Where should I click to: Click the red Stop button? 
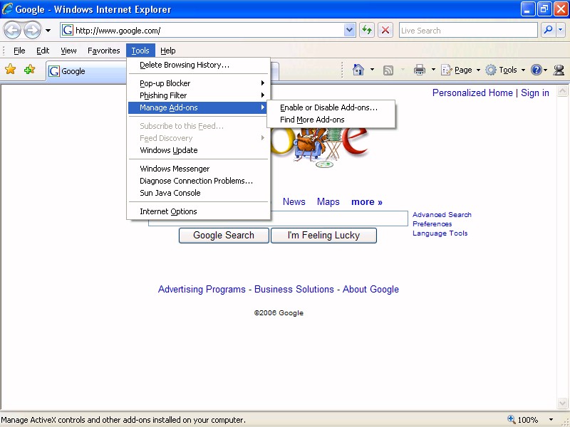385,30
